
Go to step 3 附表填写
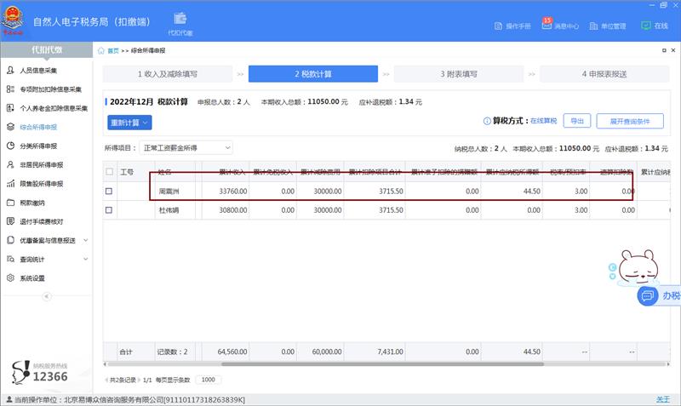point(459,74)
